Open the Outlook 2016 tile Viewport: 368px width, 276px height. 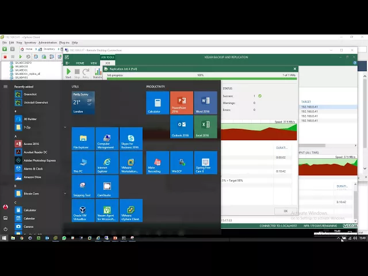click(182, 126)
